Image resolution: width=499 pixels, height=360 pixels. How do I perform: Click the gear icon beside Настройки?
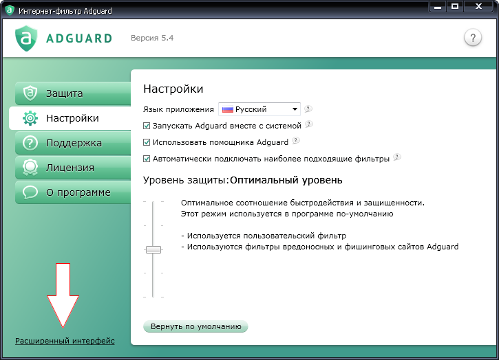30,118
